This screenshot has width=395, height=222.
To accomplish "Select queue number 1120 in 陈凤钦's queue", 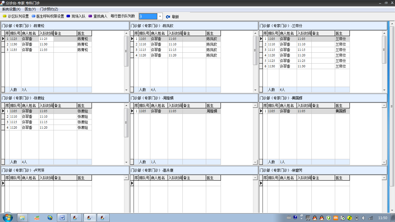I will pyautogui.click(x=144, y=55).
